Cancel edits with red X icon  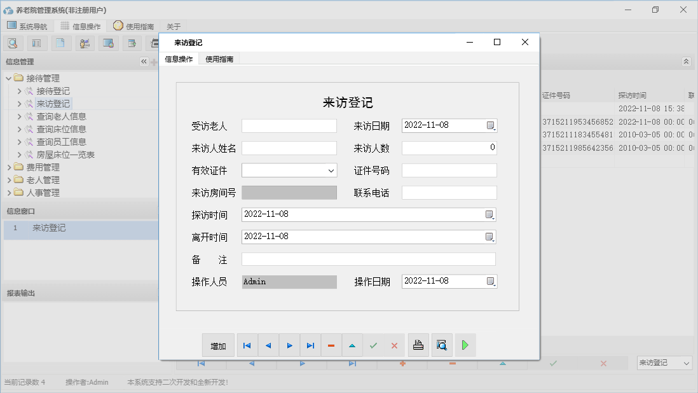394,345
